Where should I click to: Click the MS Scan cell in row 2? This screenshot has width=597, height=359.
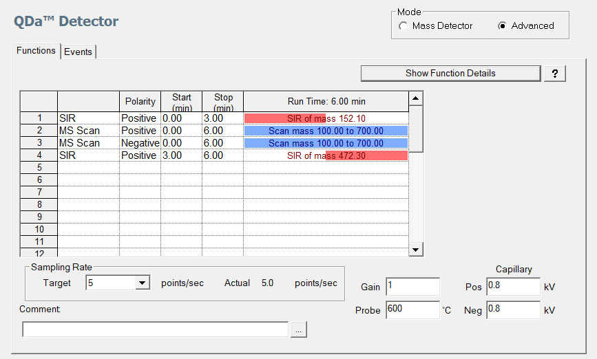tap(88, 131)
